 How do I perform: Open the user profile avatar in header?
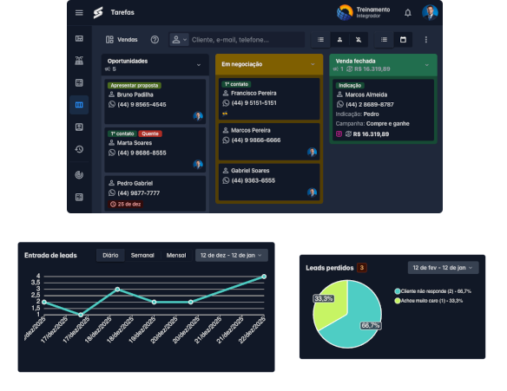pos(430,13)
